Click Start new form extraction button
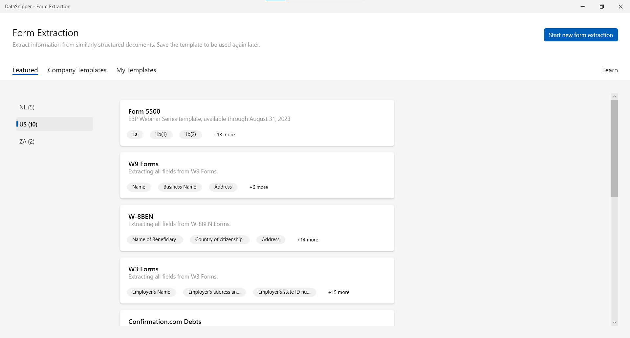The image size is (630, 338). [580, 35]
